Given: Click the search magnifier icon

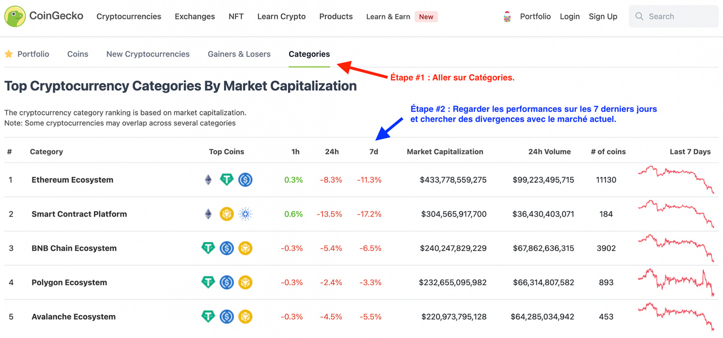Looking at the screenshot, I should (639, 16).
